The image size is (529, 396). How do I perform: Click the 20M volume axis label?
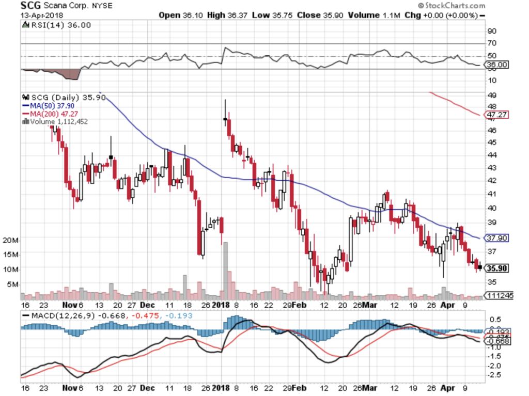10,240
